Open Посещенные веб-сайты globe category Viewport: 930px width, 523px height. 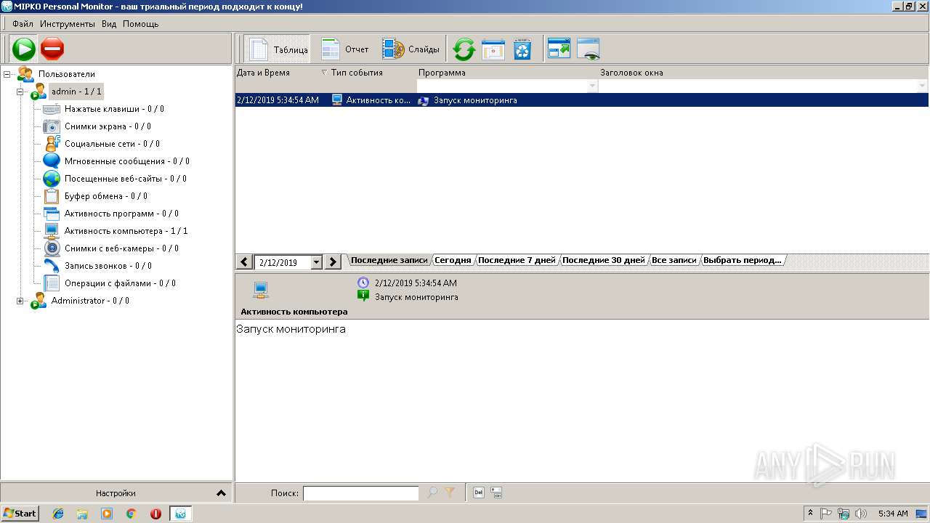pos(126,179)
